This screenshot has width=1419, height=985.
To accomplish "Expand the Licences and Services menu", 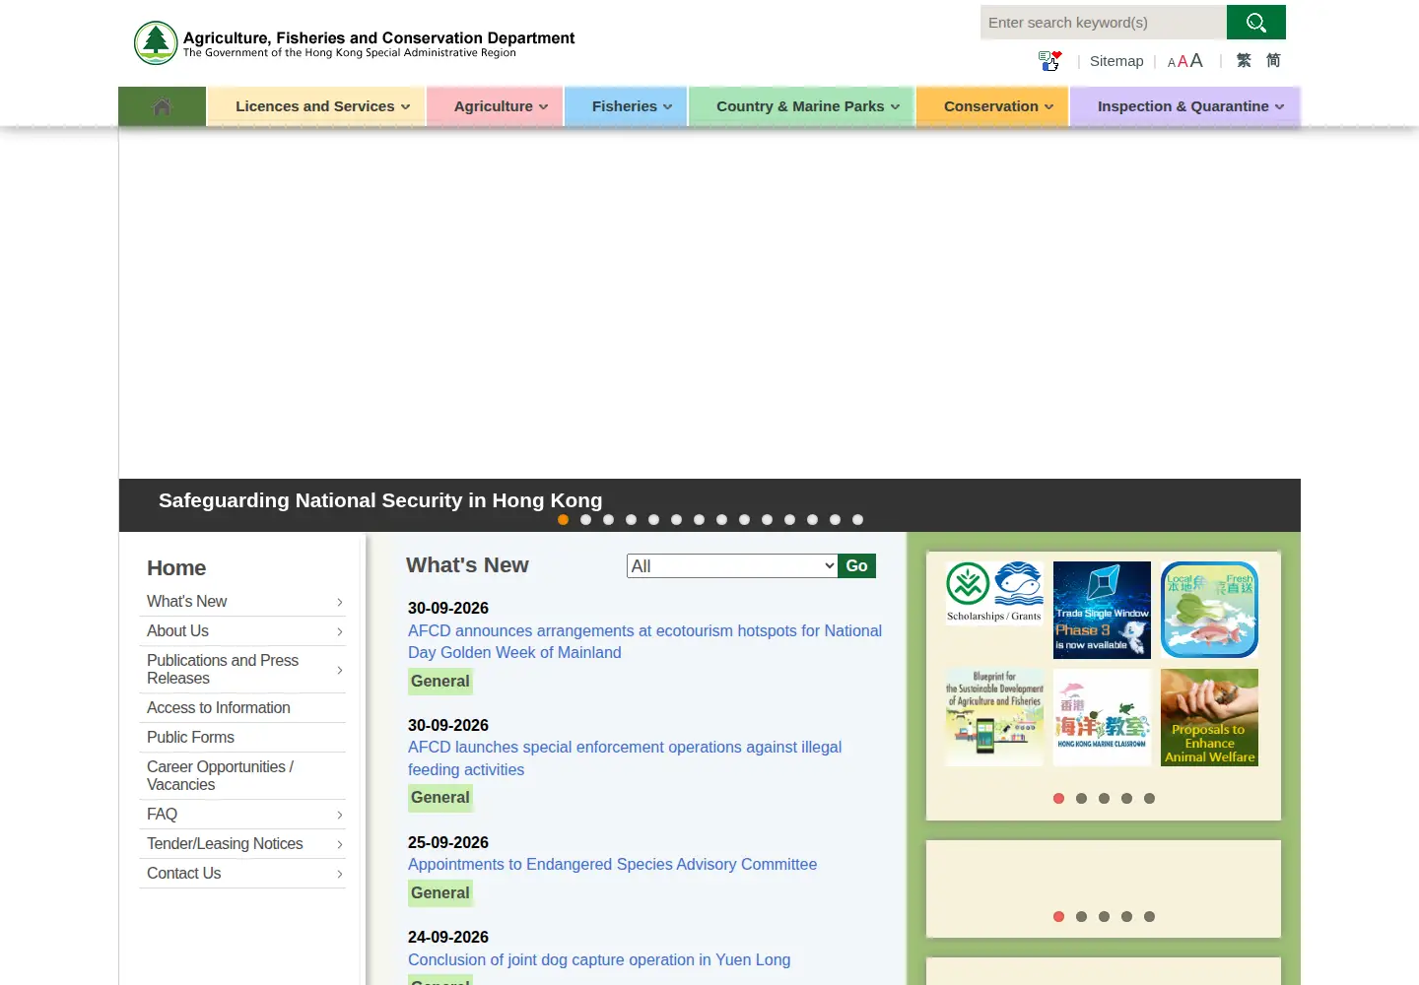I will (316, 106).
